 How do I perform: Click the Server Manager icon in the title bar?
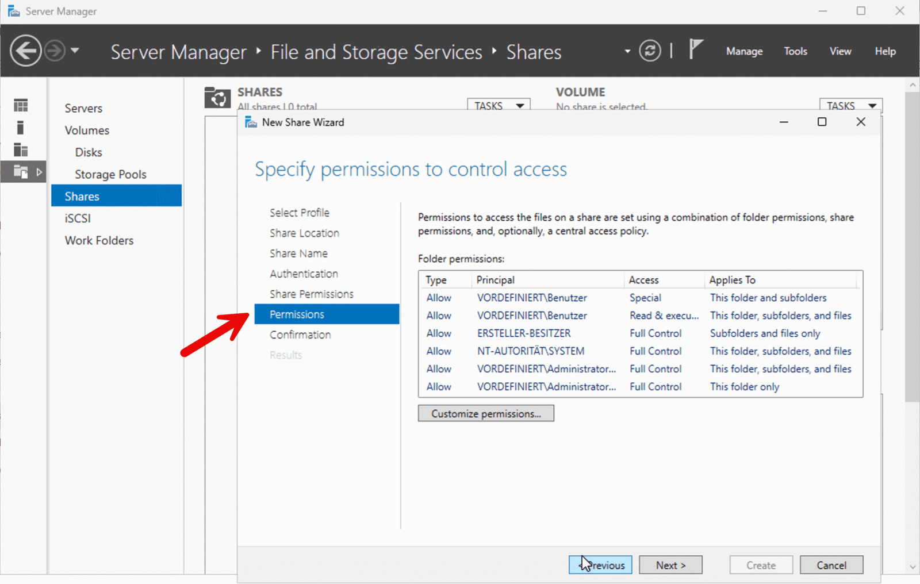pyautogui.click(x=13, y=10)
